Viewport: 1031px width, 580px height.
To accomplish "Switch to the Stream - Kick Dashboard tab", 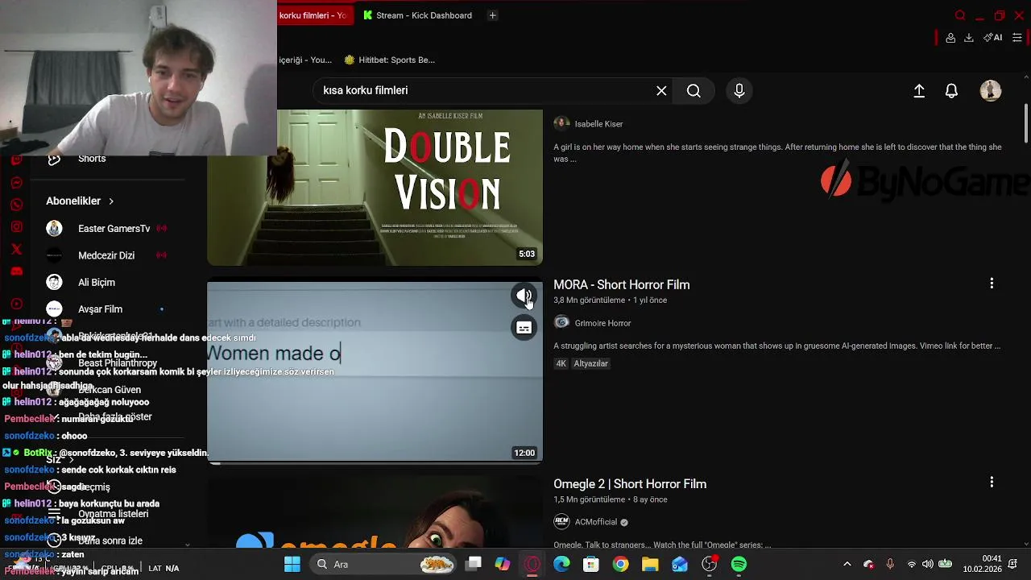I will (417, 15).
